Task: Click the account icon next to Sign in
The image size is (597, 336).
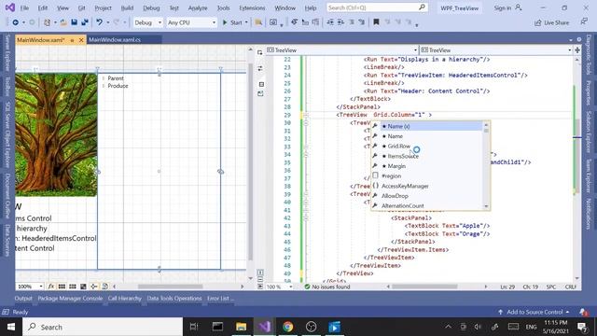Action: click(519, 7)
